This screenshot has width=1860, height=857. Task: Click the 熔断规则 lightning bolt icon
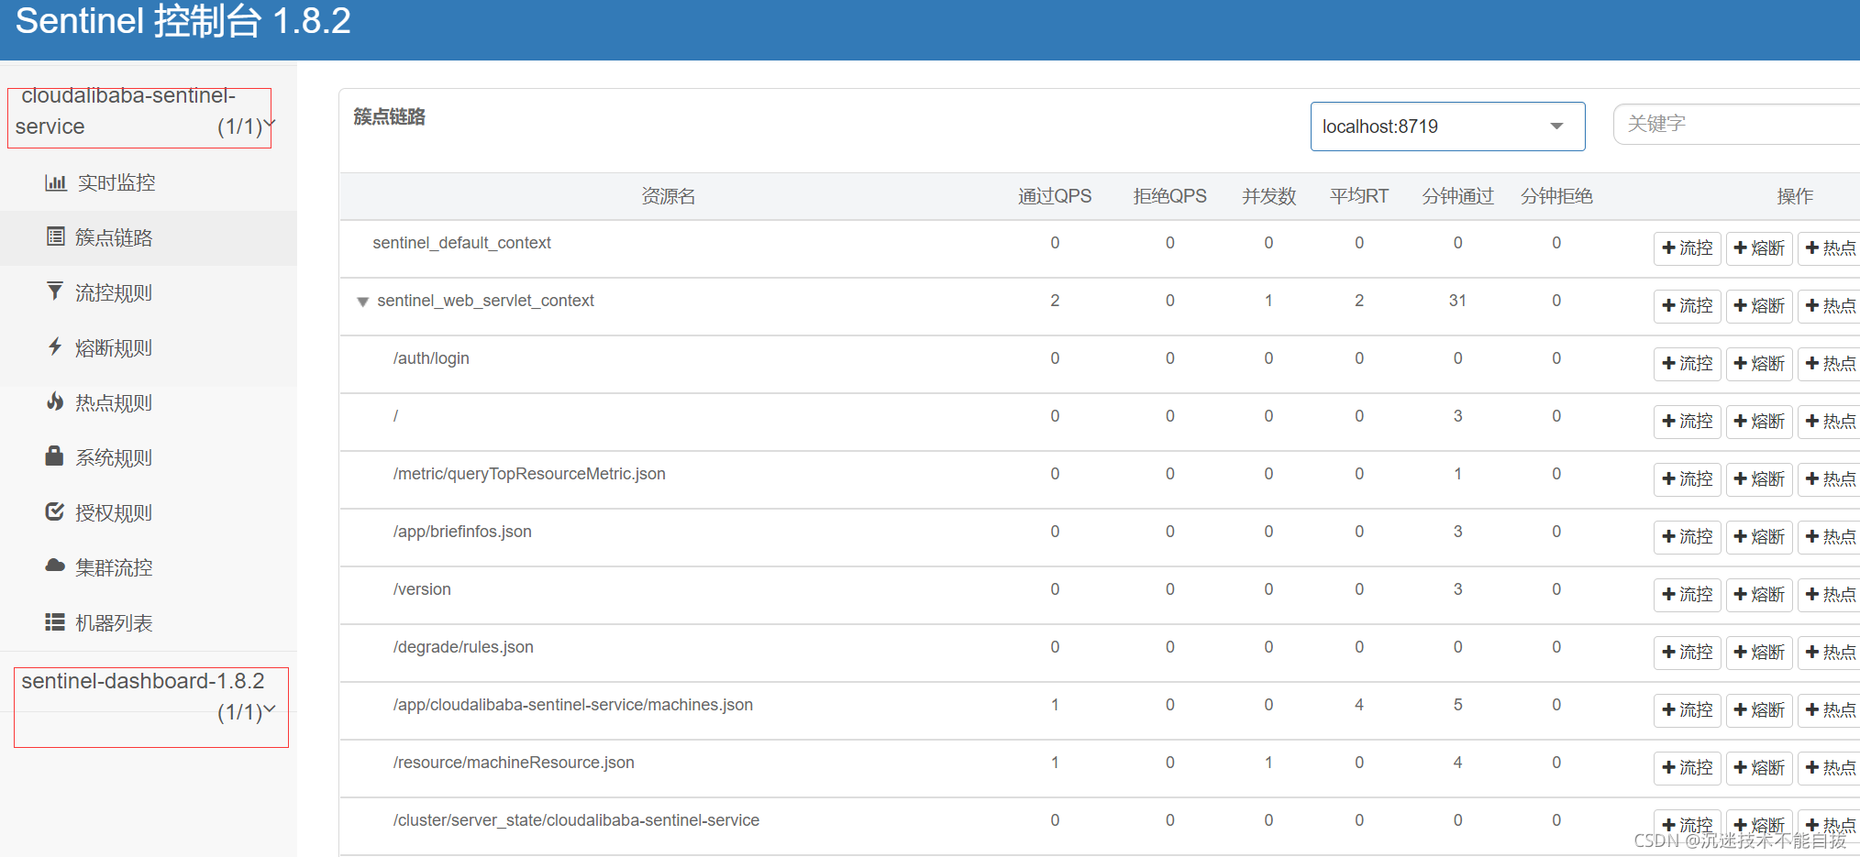55,346
